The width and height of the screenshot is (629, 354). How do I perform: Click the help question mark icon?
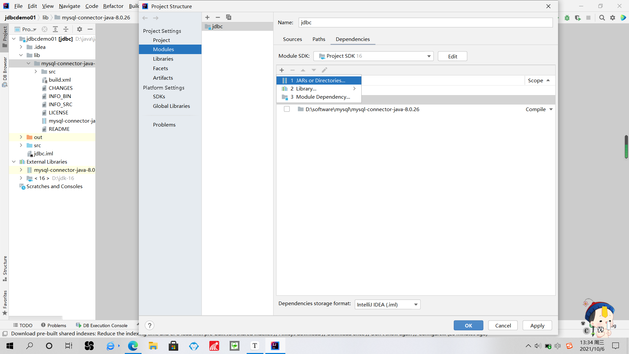click(x=150, y=325)
